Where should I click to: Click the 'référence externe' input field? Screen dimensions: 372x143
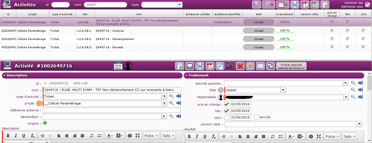112,110
